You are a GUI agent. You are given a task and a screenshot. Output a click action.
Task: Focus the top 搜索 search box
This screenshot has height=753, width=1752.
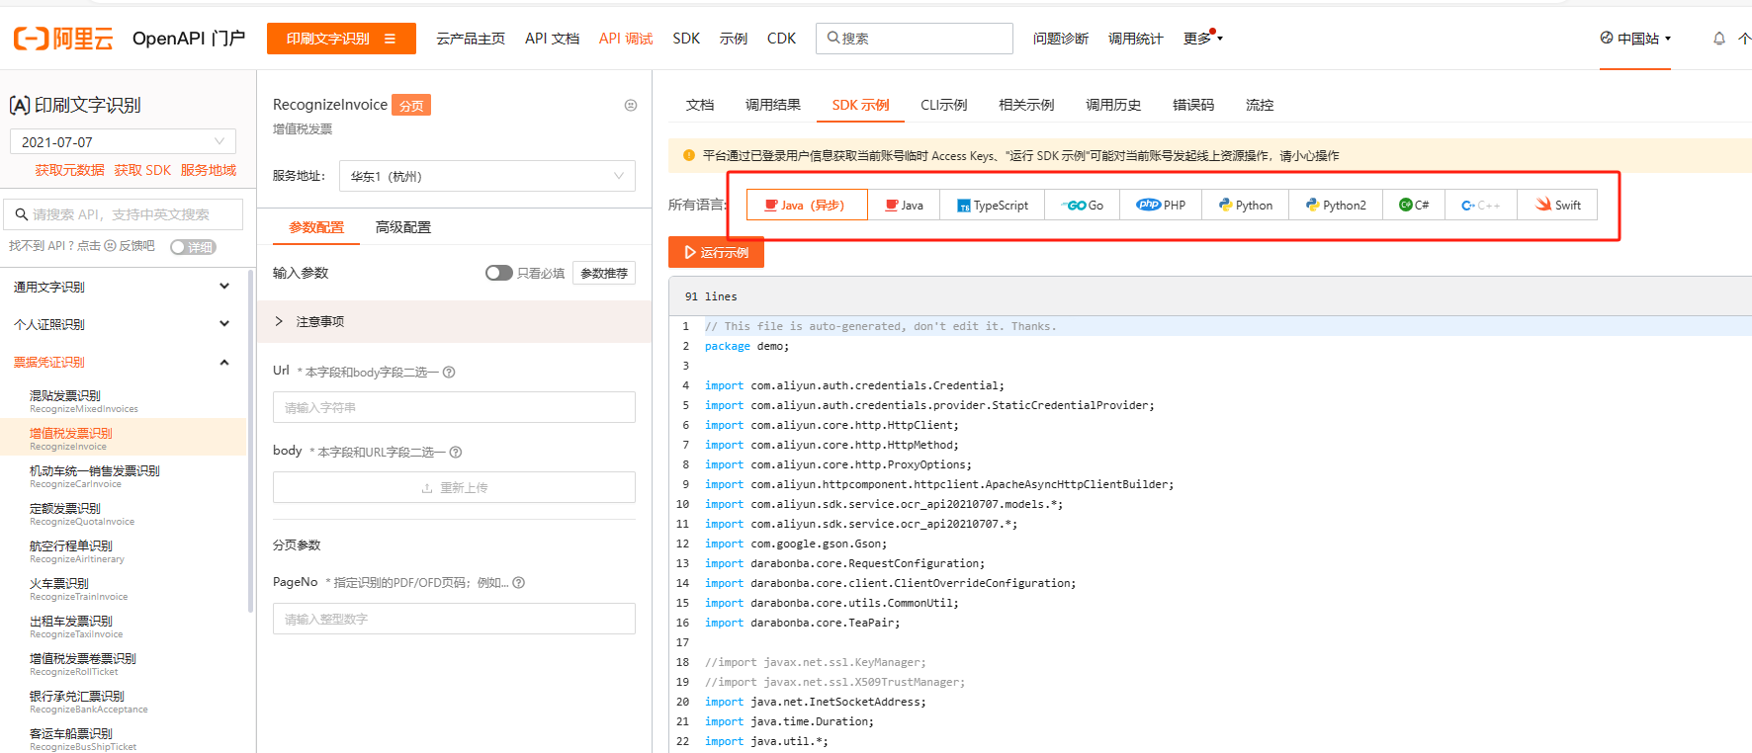click(x=915, y=39)
